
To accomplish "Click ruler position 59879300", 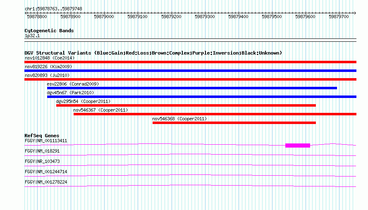I will coord(205,17).
